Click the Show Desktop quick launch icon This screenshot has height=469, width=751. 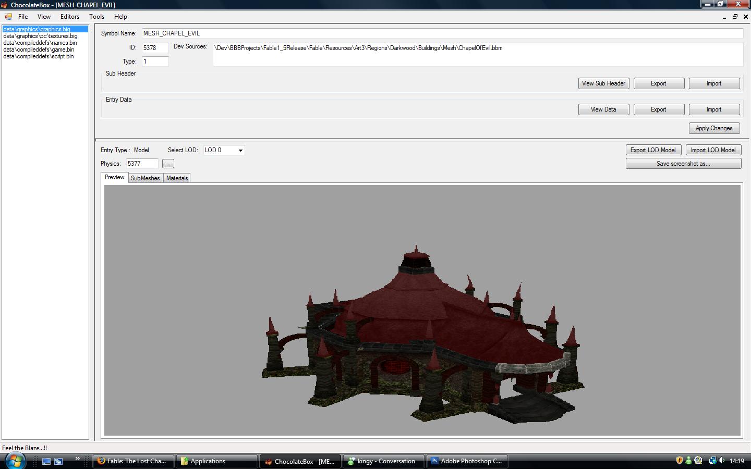tap(46, 461)
